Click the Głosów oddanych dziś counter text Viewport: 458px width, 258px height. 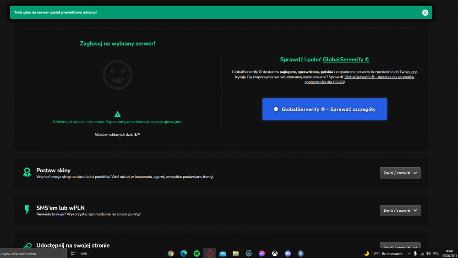tap(117, 134)
